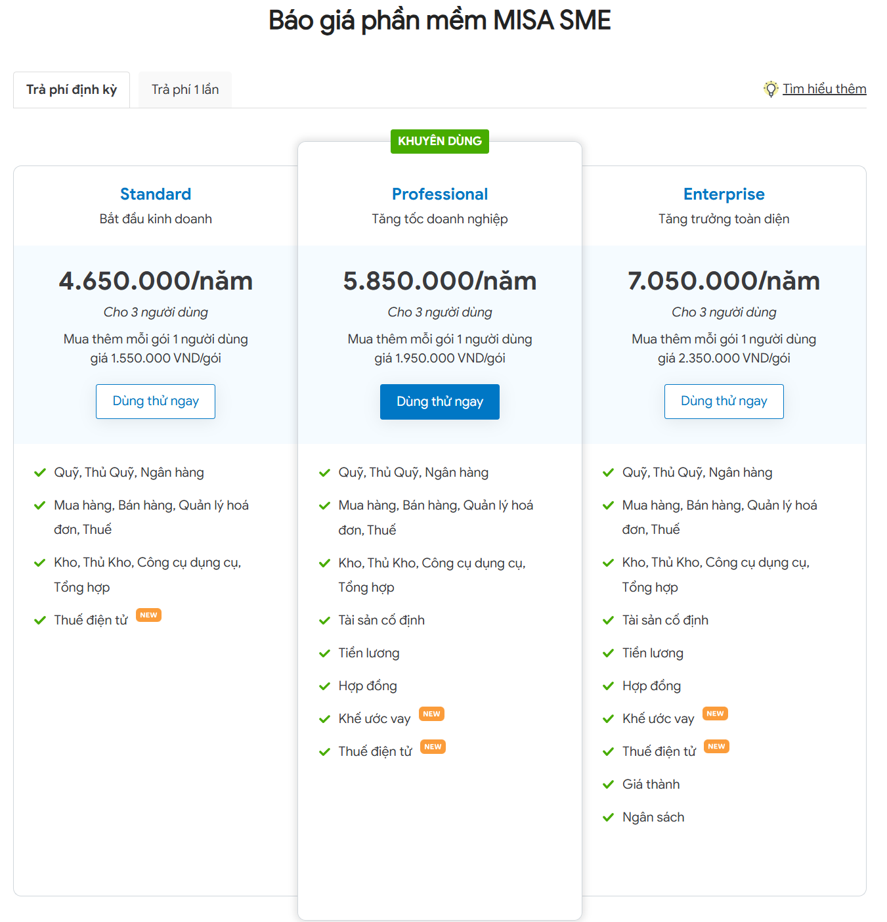This screenshot has height=922, width=887.
Task: Click the Professional plan title
Action: (439, 194)
